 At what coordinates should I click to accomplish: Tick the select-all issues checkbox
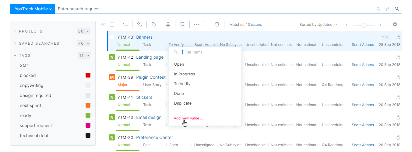coord(112,25)
